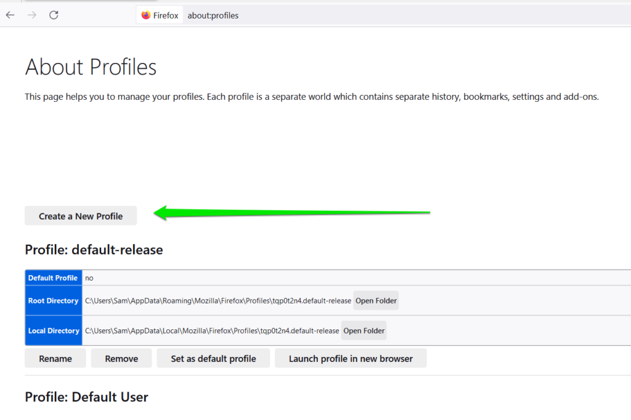The width and height of the screenshot is (631, 420).
Task: Open Folder for the Root Directory
Action: (x=376, y=300)
